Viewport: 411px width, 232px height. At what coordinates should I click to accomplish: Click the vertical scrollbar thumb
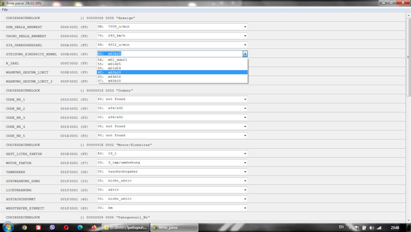tap(408, 57)
